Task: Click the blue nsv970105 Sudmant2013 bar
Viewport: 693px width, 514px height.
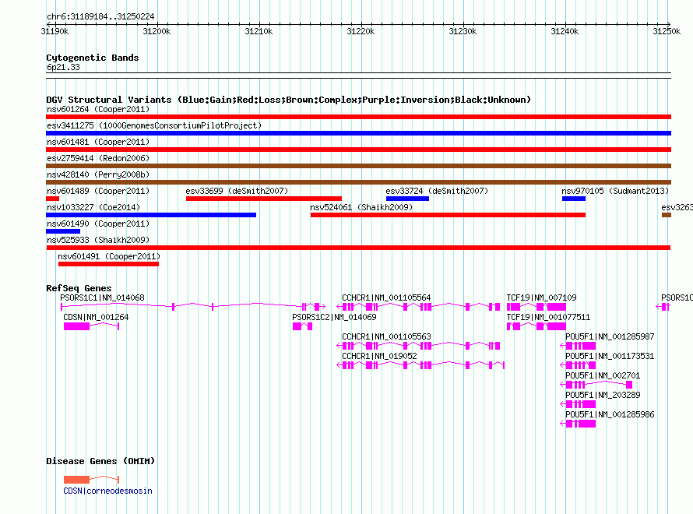Action: click(574, 199)
